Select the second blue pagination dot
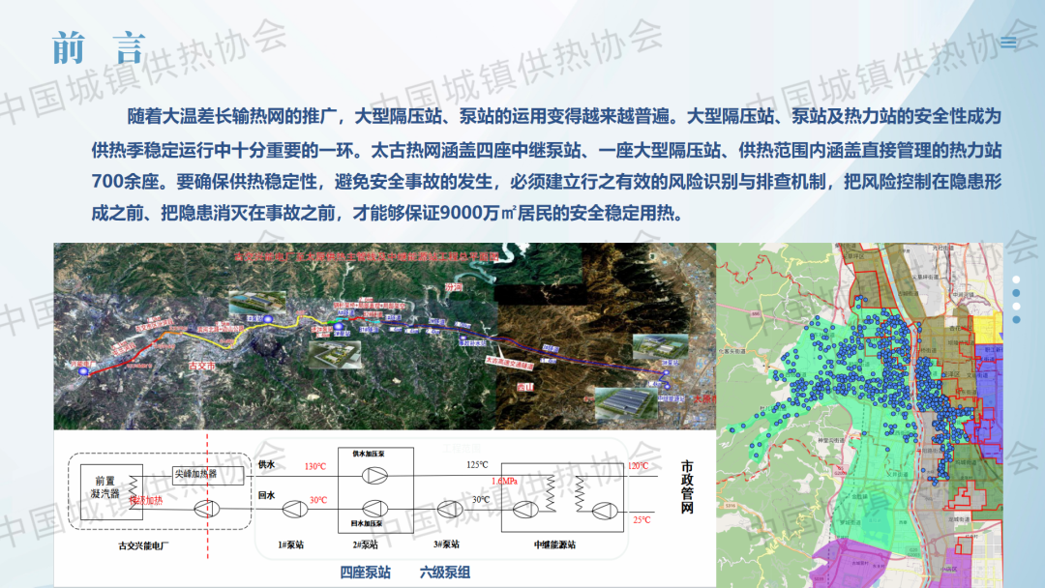The height and width of the screenshot is (588, 1045). coord(1016,293)
